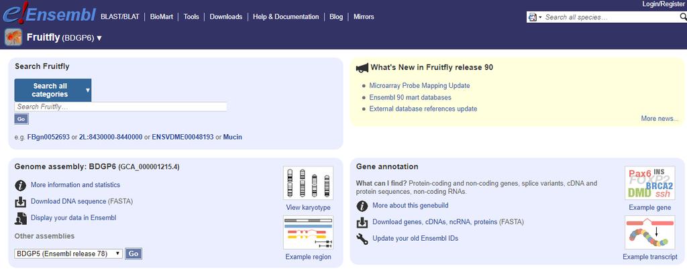Click the download icon beside Download genes
The width and height of the screenshot is (687, 273).
(362, 222)
